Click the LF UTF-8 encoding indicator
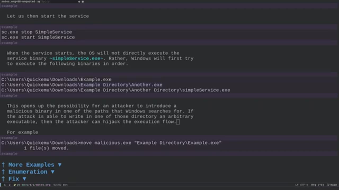339x190 pixels. pyautogui.click(x=302, y=185)
